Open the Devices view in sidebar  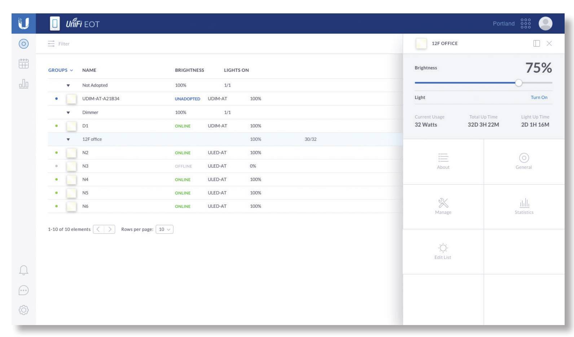pyautogui.click(x=23, y=44)
